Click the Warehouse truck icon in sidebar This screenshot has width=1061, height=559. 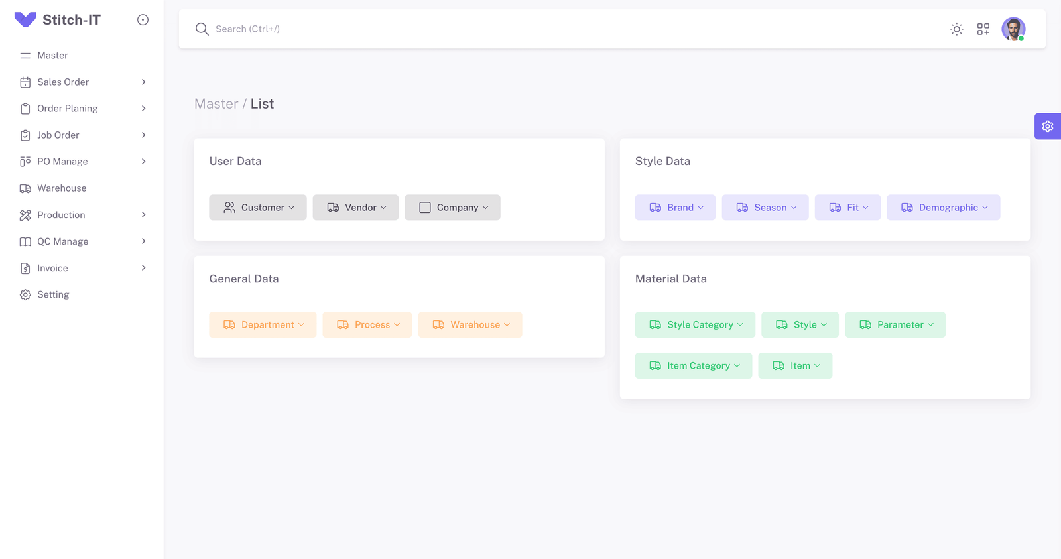click(x=25, y=188)
